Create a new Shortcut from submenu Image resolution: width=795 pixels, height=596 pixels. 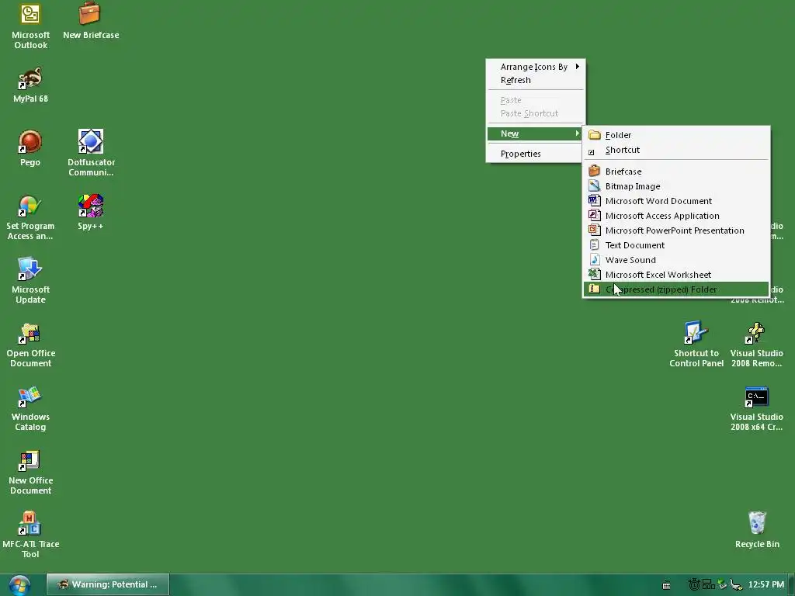pos(676,150)
